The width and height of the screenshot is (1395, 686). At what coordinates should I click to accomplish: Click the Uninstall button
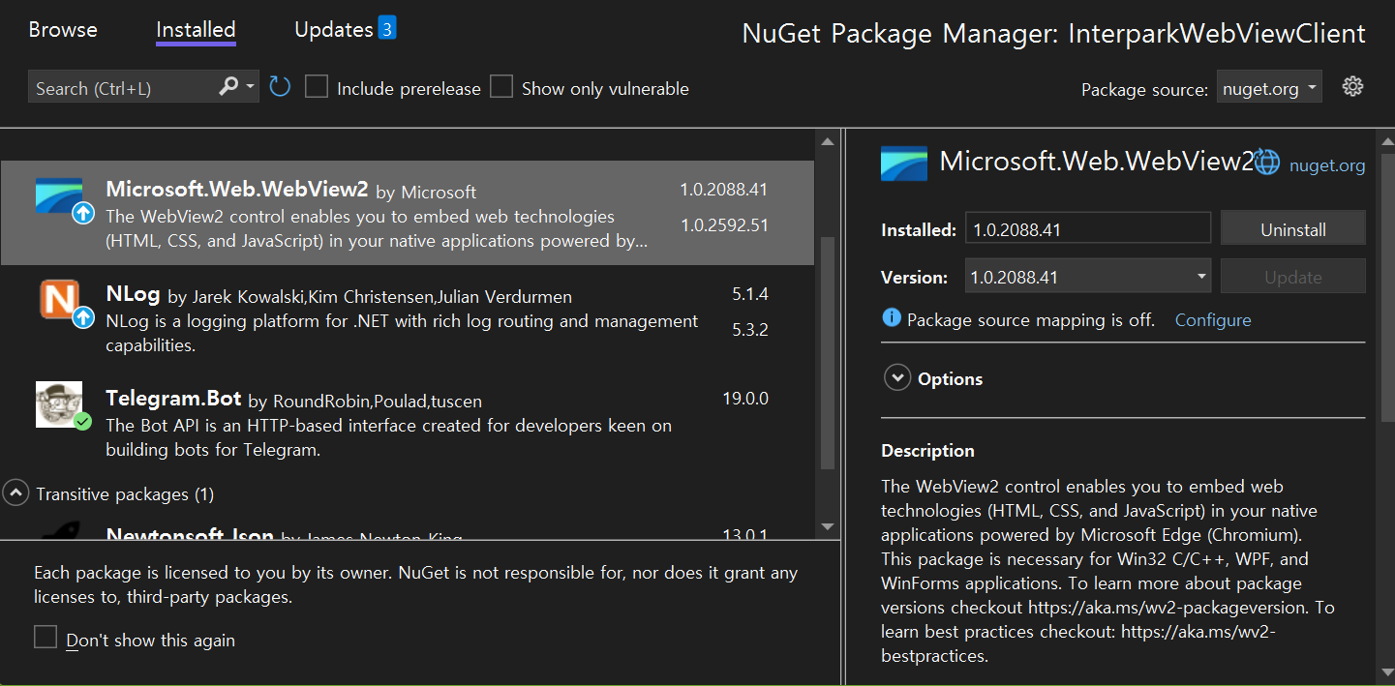[x=1292, y=229]
